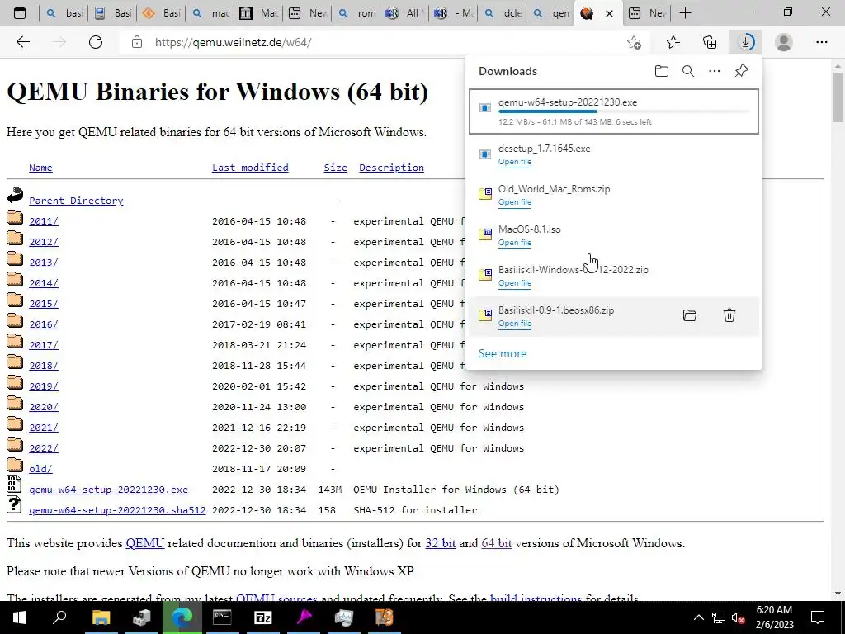Open file BasiliskII-Windows zip
Viewport: 845px width, 634px height.
click(x=515, y=283)
